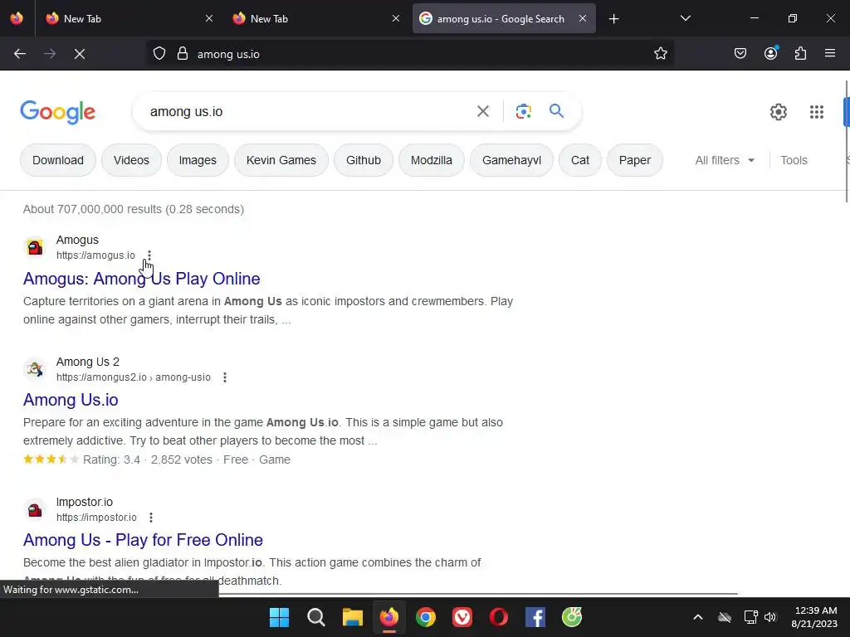Expand the All filters dropdown

[x=725, y=160]
